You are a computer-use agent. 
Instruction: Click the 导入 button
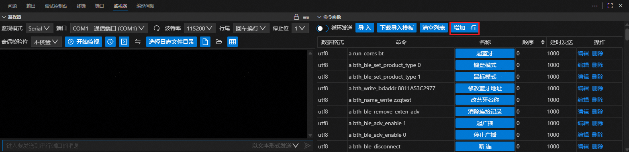point(365,28)
